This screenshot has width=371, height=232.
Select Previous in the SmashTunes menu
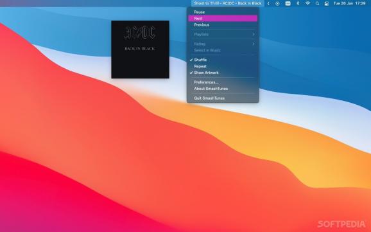click(223, 24)
